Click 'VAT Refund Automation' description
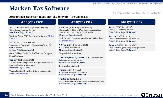 (70, 48)
